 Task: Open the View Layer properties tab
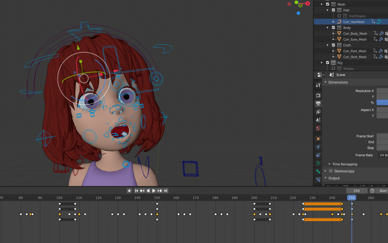click(x=318, y=112)
